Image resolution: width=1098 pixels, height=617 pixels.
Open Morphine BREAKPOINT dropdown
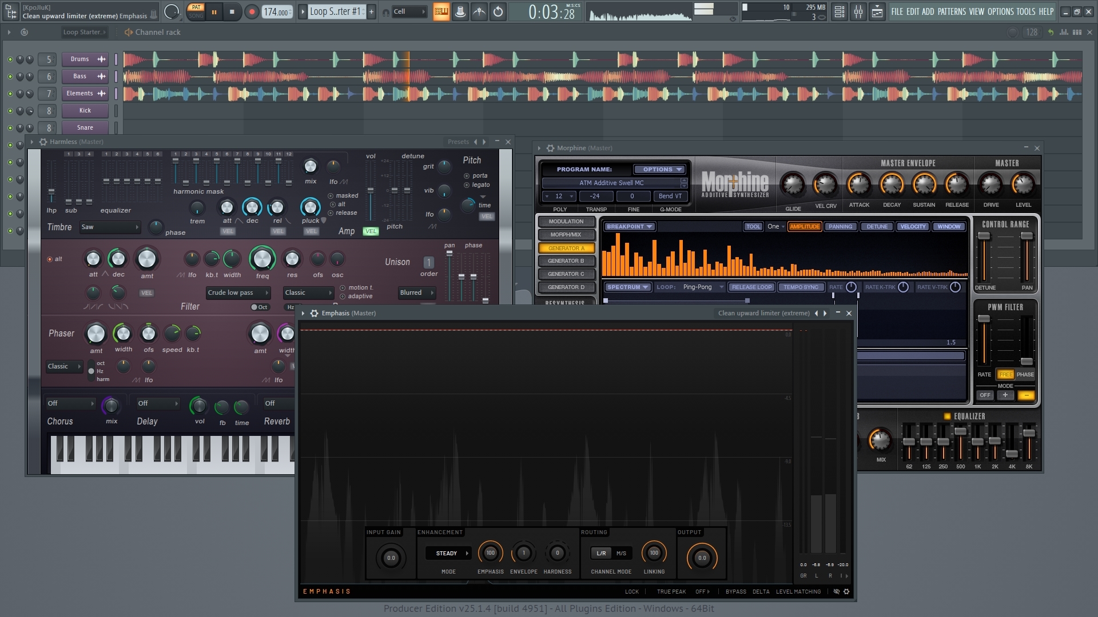pos(630,227)
